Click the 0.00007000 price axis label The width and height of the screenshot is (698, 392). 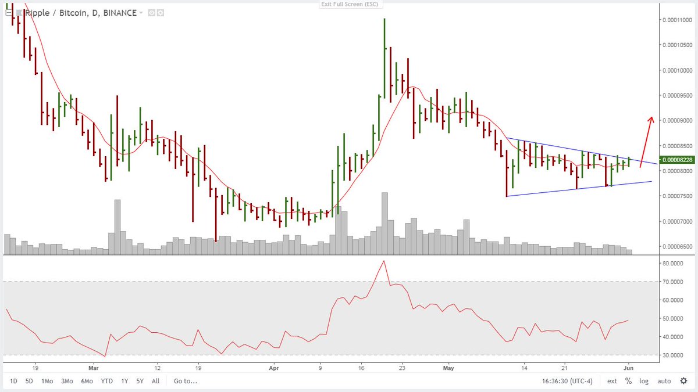678,221
